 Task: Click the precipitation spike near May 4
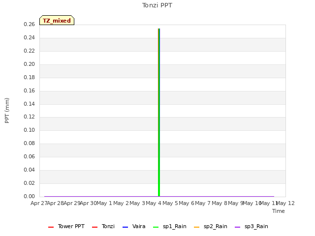(159, 113)
